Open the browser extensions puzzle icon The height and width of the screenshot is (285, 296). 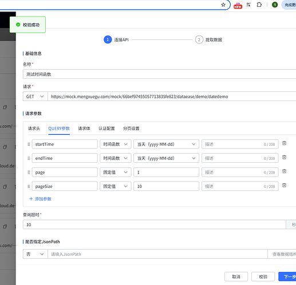pos(259,5)
